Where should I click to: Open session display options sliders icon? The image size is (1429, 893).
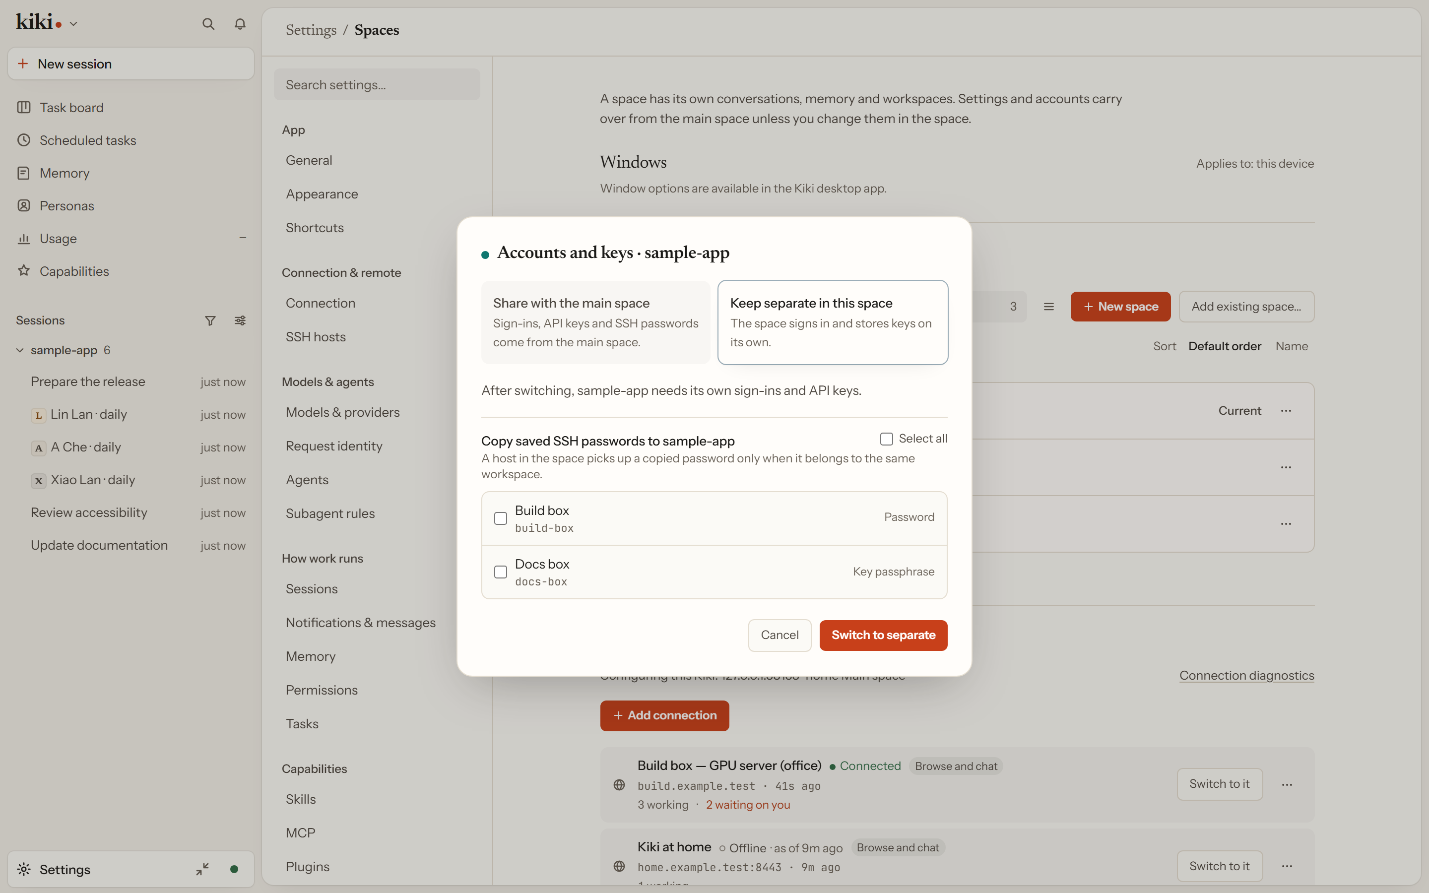[240, 320]
